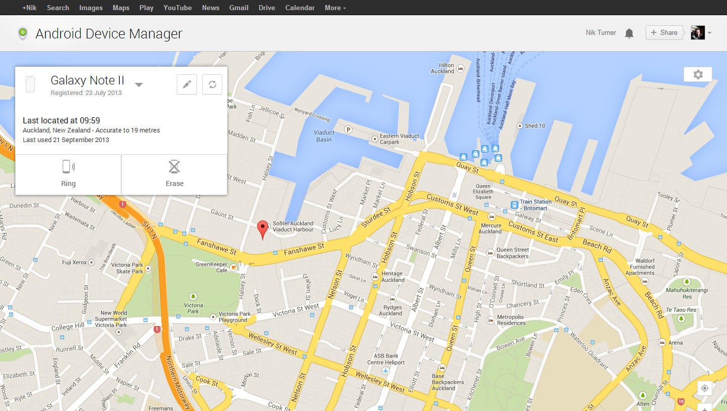Image resolution: width=727 pixels, height=411 pixels.
Task: Open the Gmail menu item
Action: (x=238, y=8)
